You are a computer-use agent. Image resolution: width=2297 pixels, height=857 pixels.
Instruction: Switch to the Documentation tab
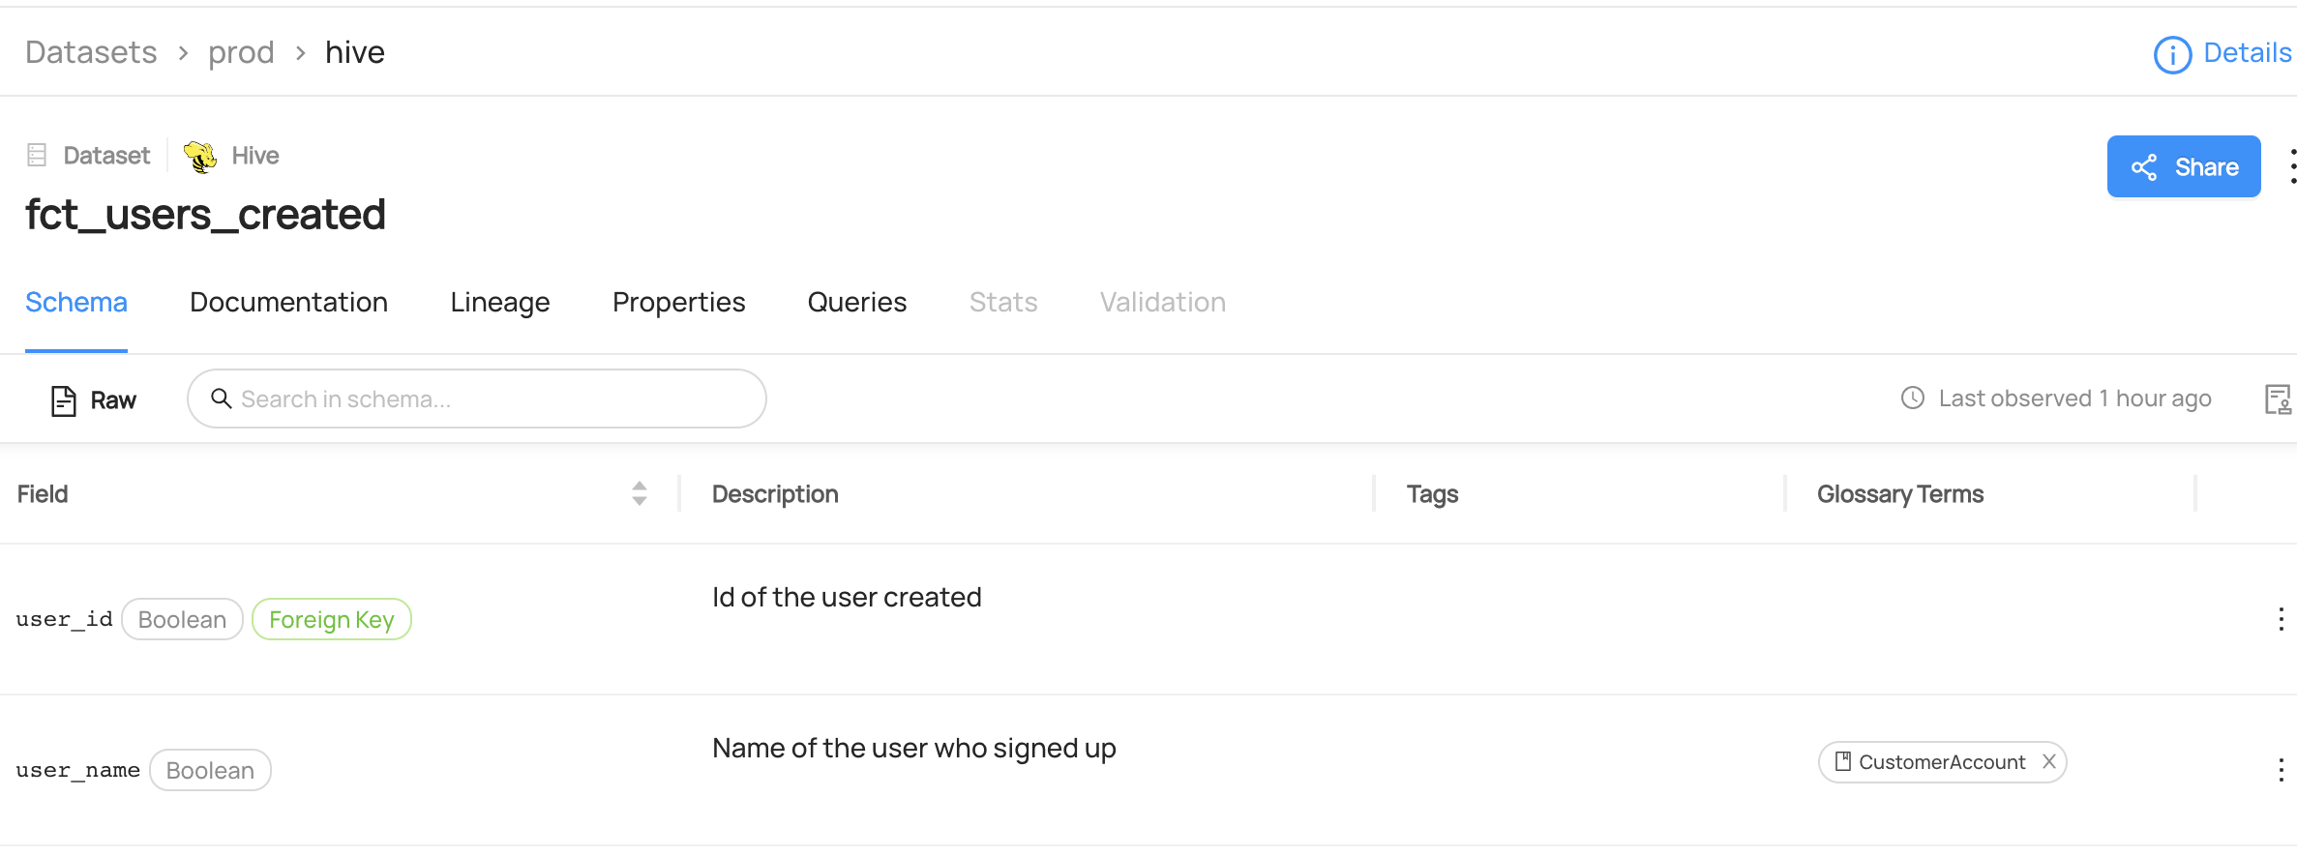(x=288, y=303)
